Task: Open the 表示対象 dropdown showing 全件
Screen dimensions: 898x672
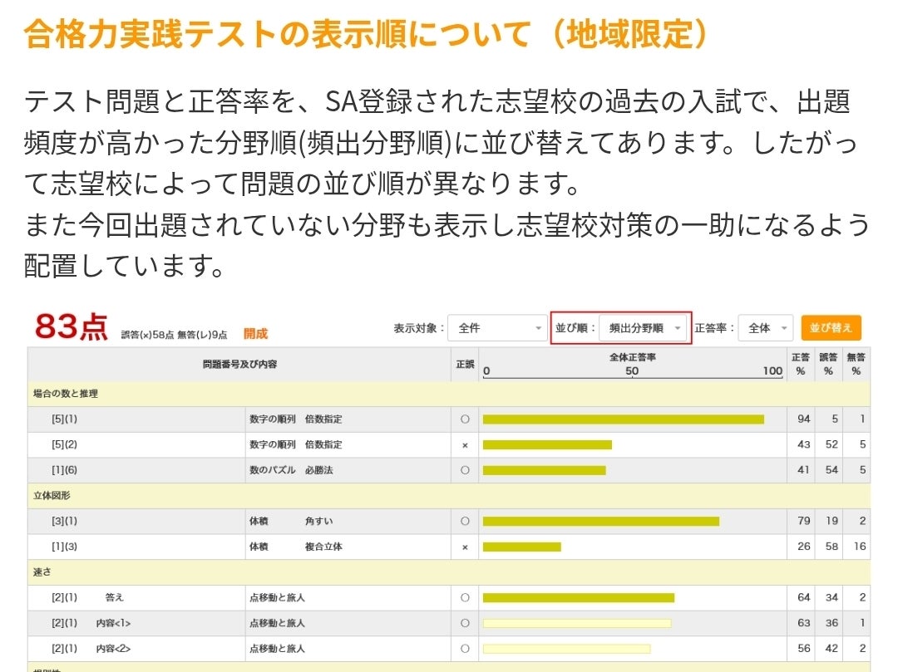Action: 496,327
